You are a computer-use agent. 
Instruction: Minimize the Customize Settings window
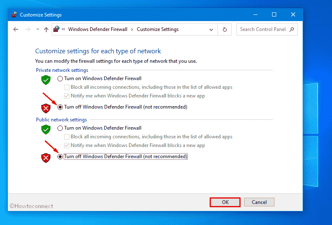(x=256, y=14)
